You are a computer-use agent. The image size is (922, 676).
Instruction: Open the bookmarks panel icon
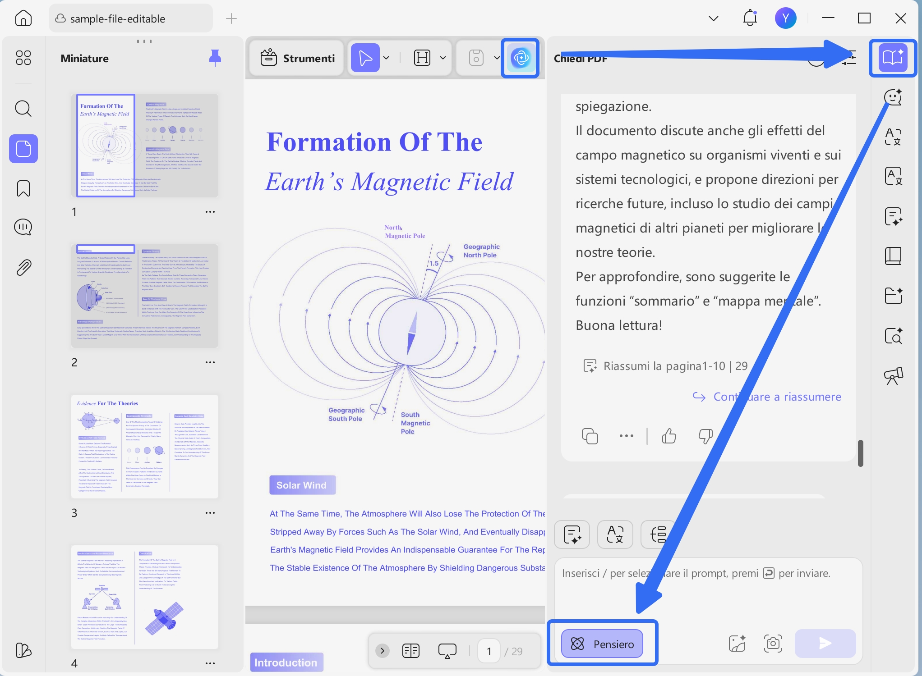23,188
